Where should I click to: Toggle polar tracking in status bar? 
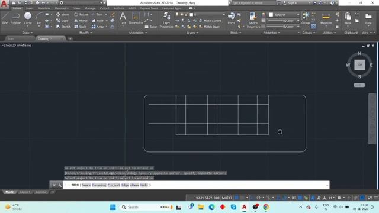258,198
